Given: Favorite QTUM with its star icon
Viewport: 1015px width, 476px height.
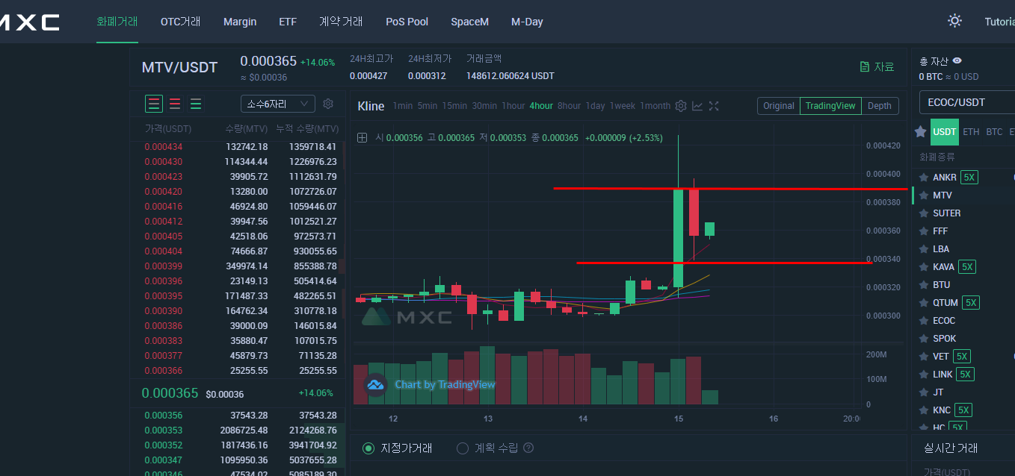Looking at the screenshot, I should [x=923, y=303].
